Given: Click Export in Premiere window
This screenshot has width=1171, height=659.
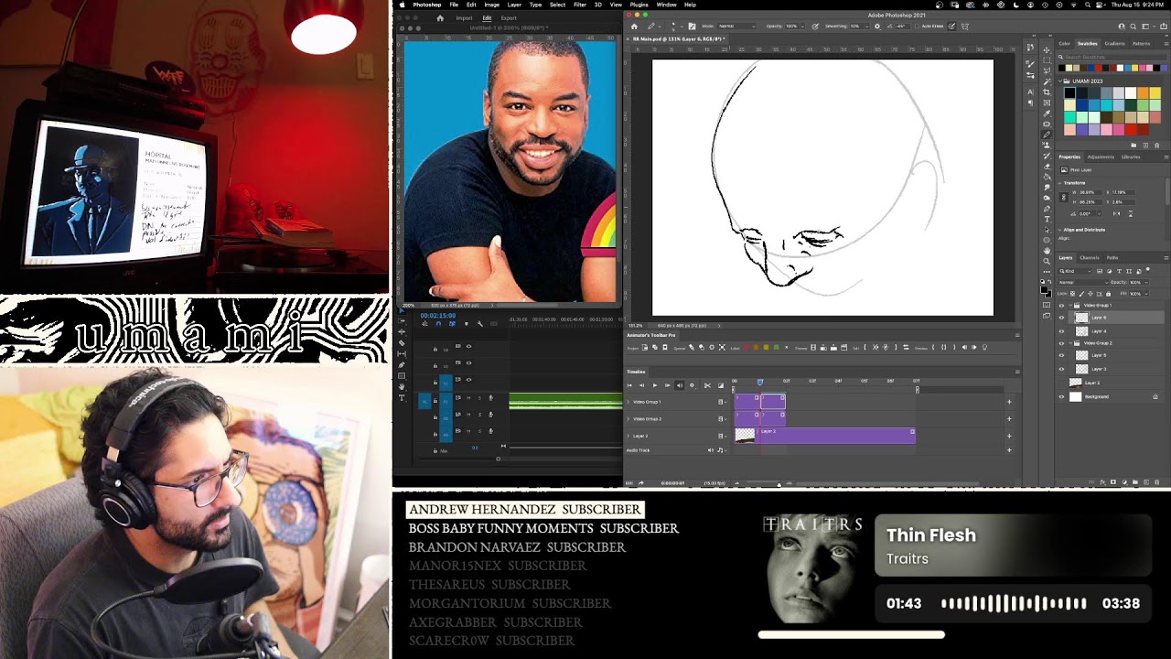Looking at the screenshot, I should pyautogui.click(x=509, y=17).
